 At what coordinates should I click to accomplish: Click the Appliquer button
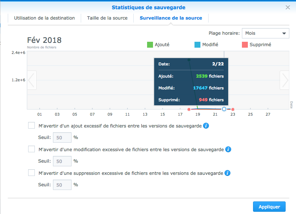[x=269, y=207]
